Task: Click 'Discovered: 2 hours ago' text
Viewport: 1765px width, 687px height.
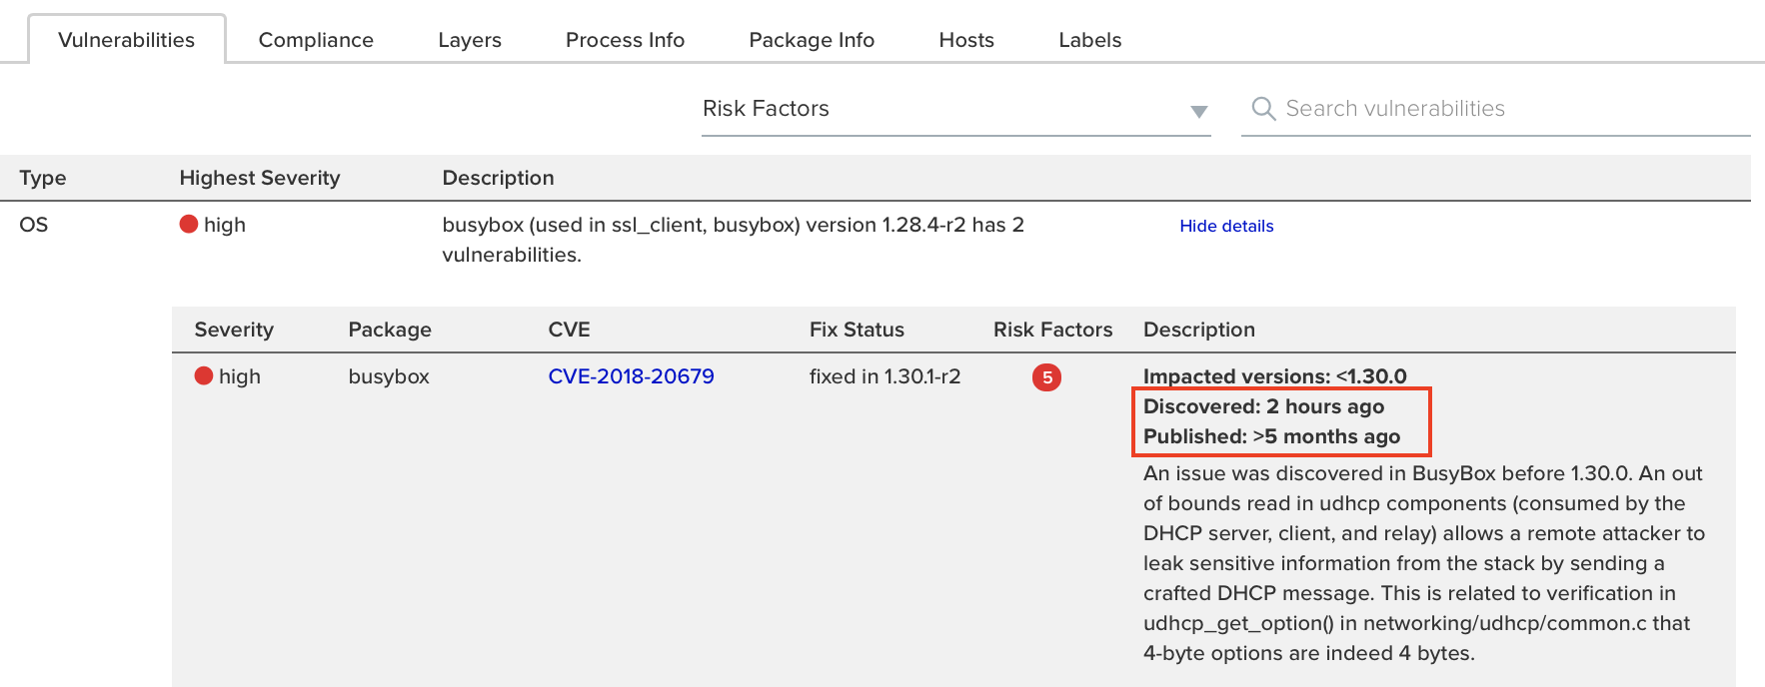Action: click(1263, 406)
